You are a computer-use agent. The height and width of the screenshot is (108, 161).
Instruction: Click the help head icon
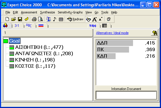pos(109,19)
